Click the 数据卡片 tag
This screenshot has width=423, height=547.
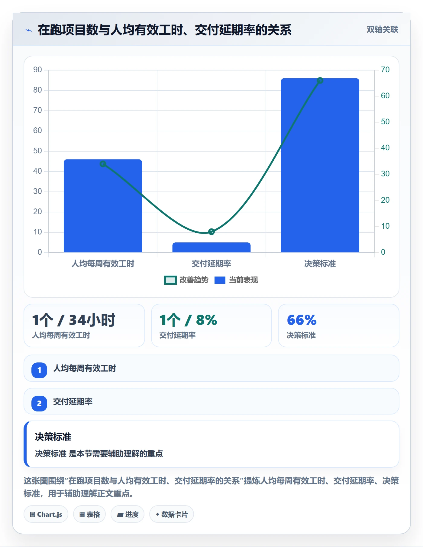[172, 514]
